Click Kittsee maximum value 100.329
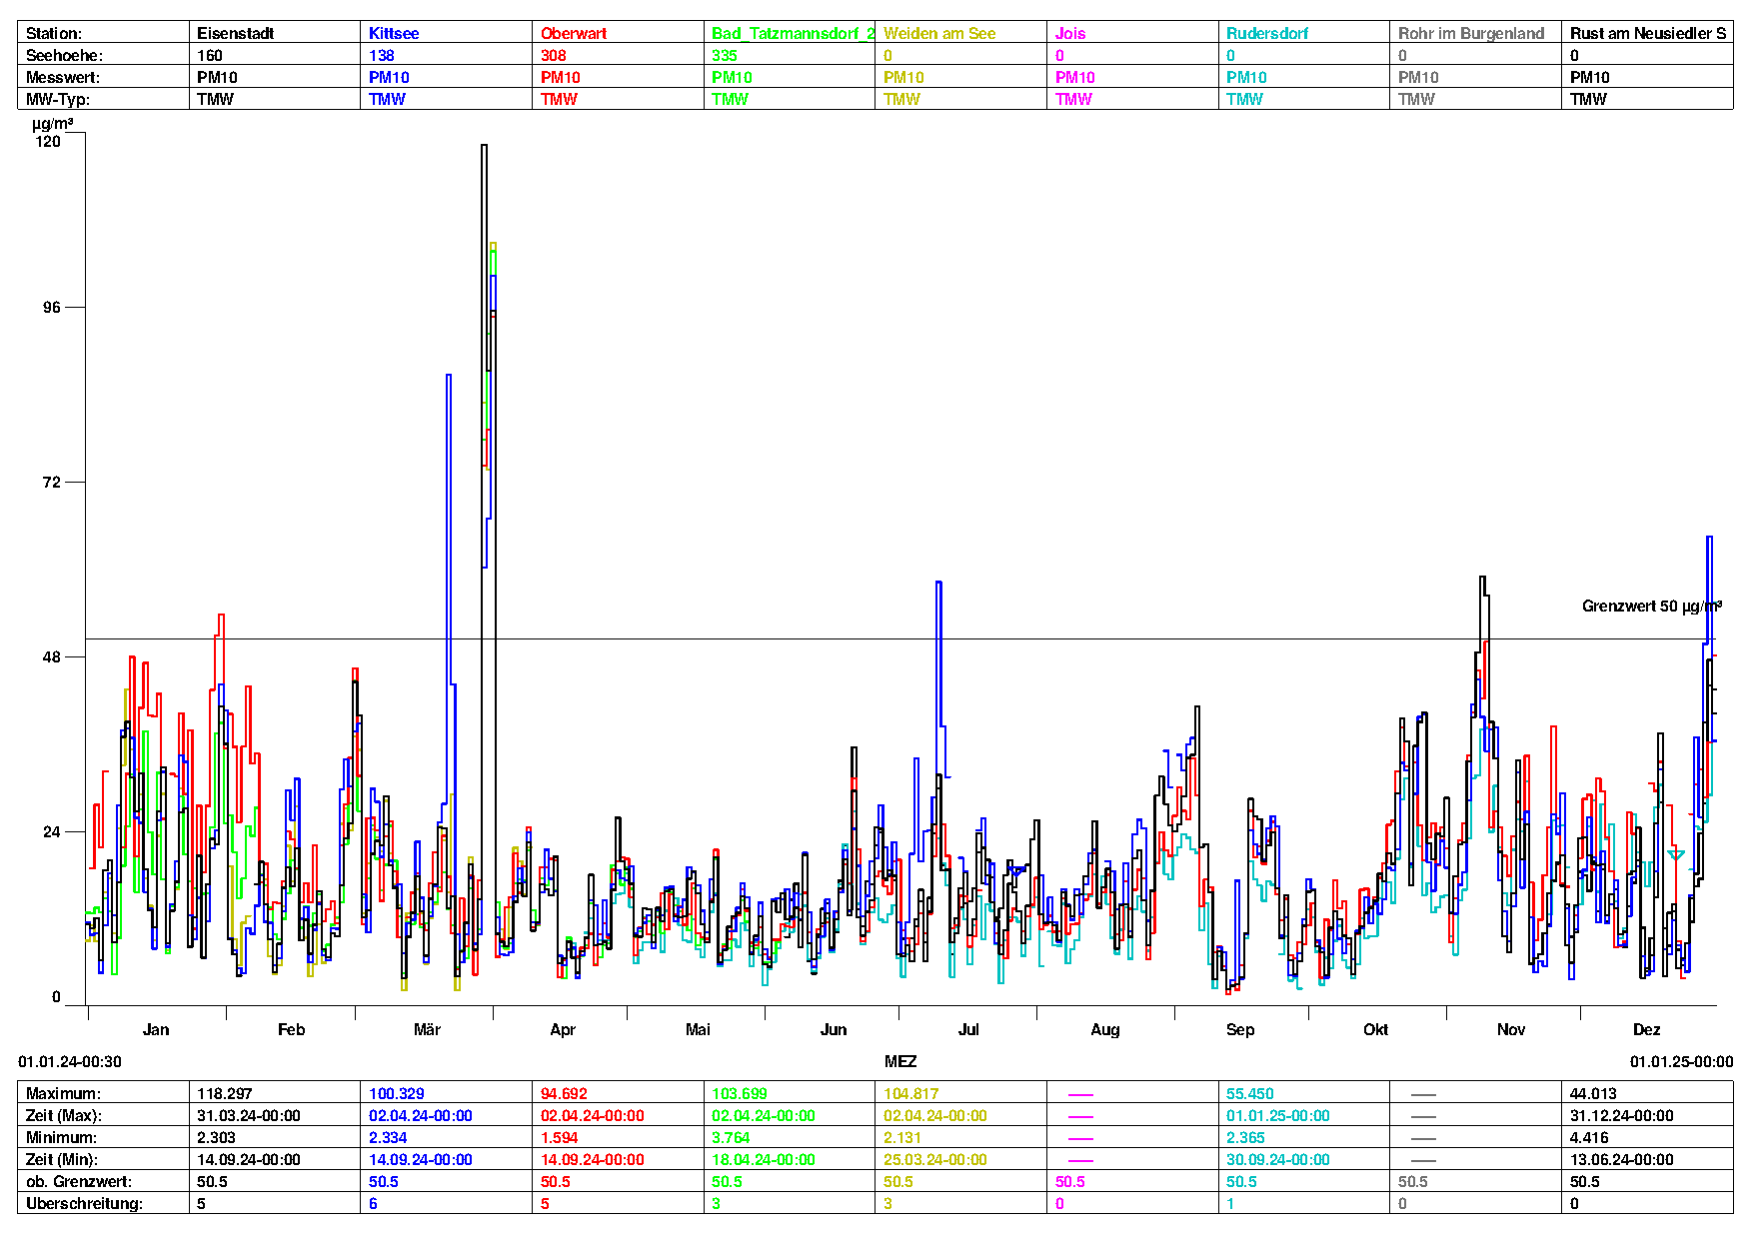Image resolution: width=1753 pixels, height=1239 pixels. [x=397, y=1093]
